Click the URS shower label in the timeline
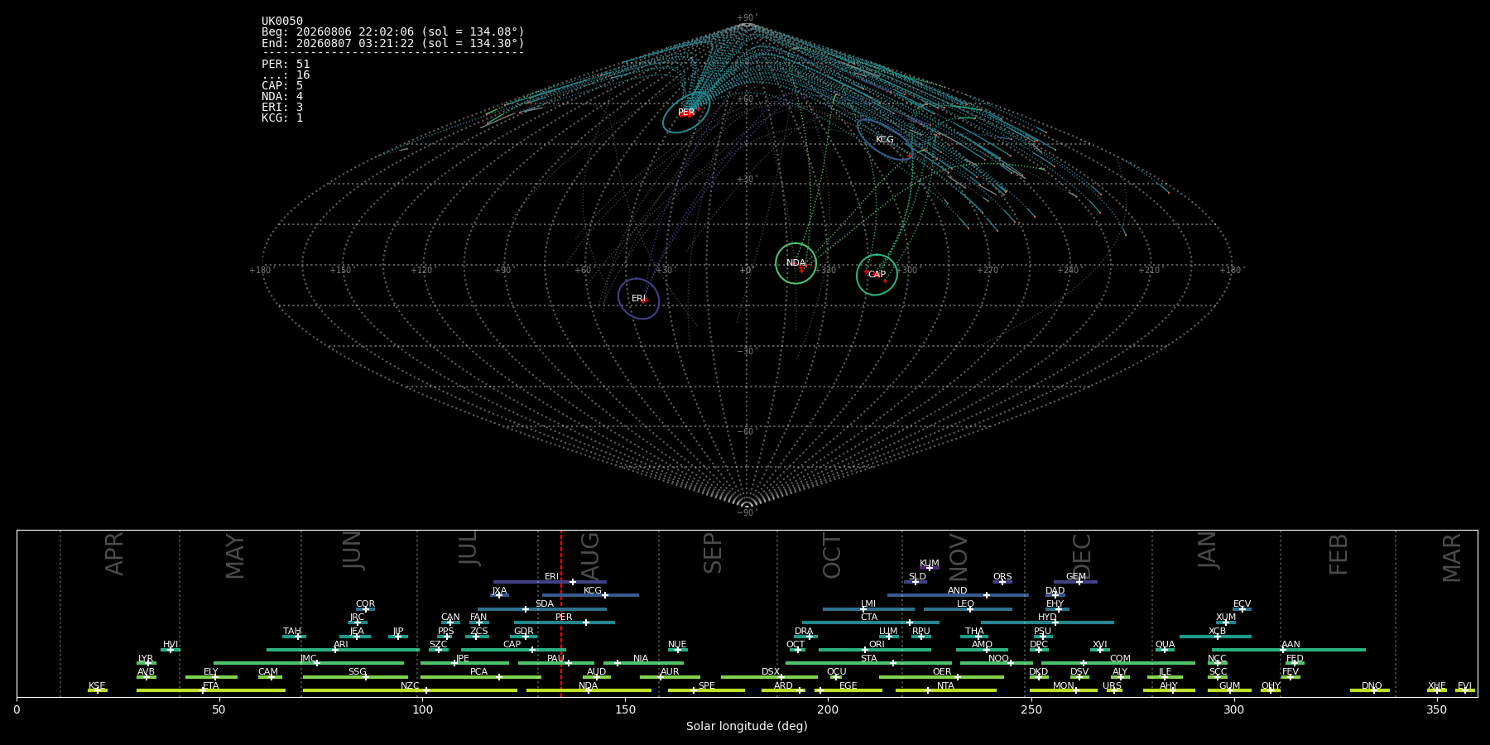Image resolution: width=1490 pixels, height=745 pixels. (1112, 686)
